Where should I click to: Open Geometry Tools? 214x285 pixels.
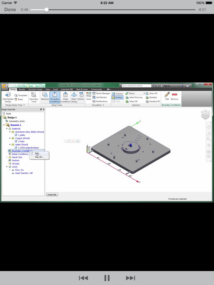34,98
